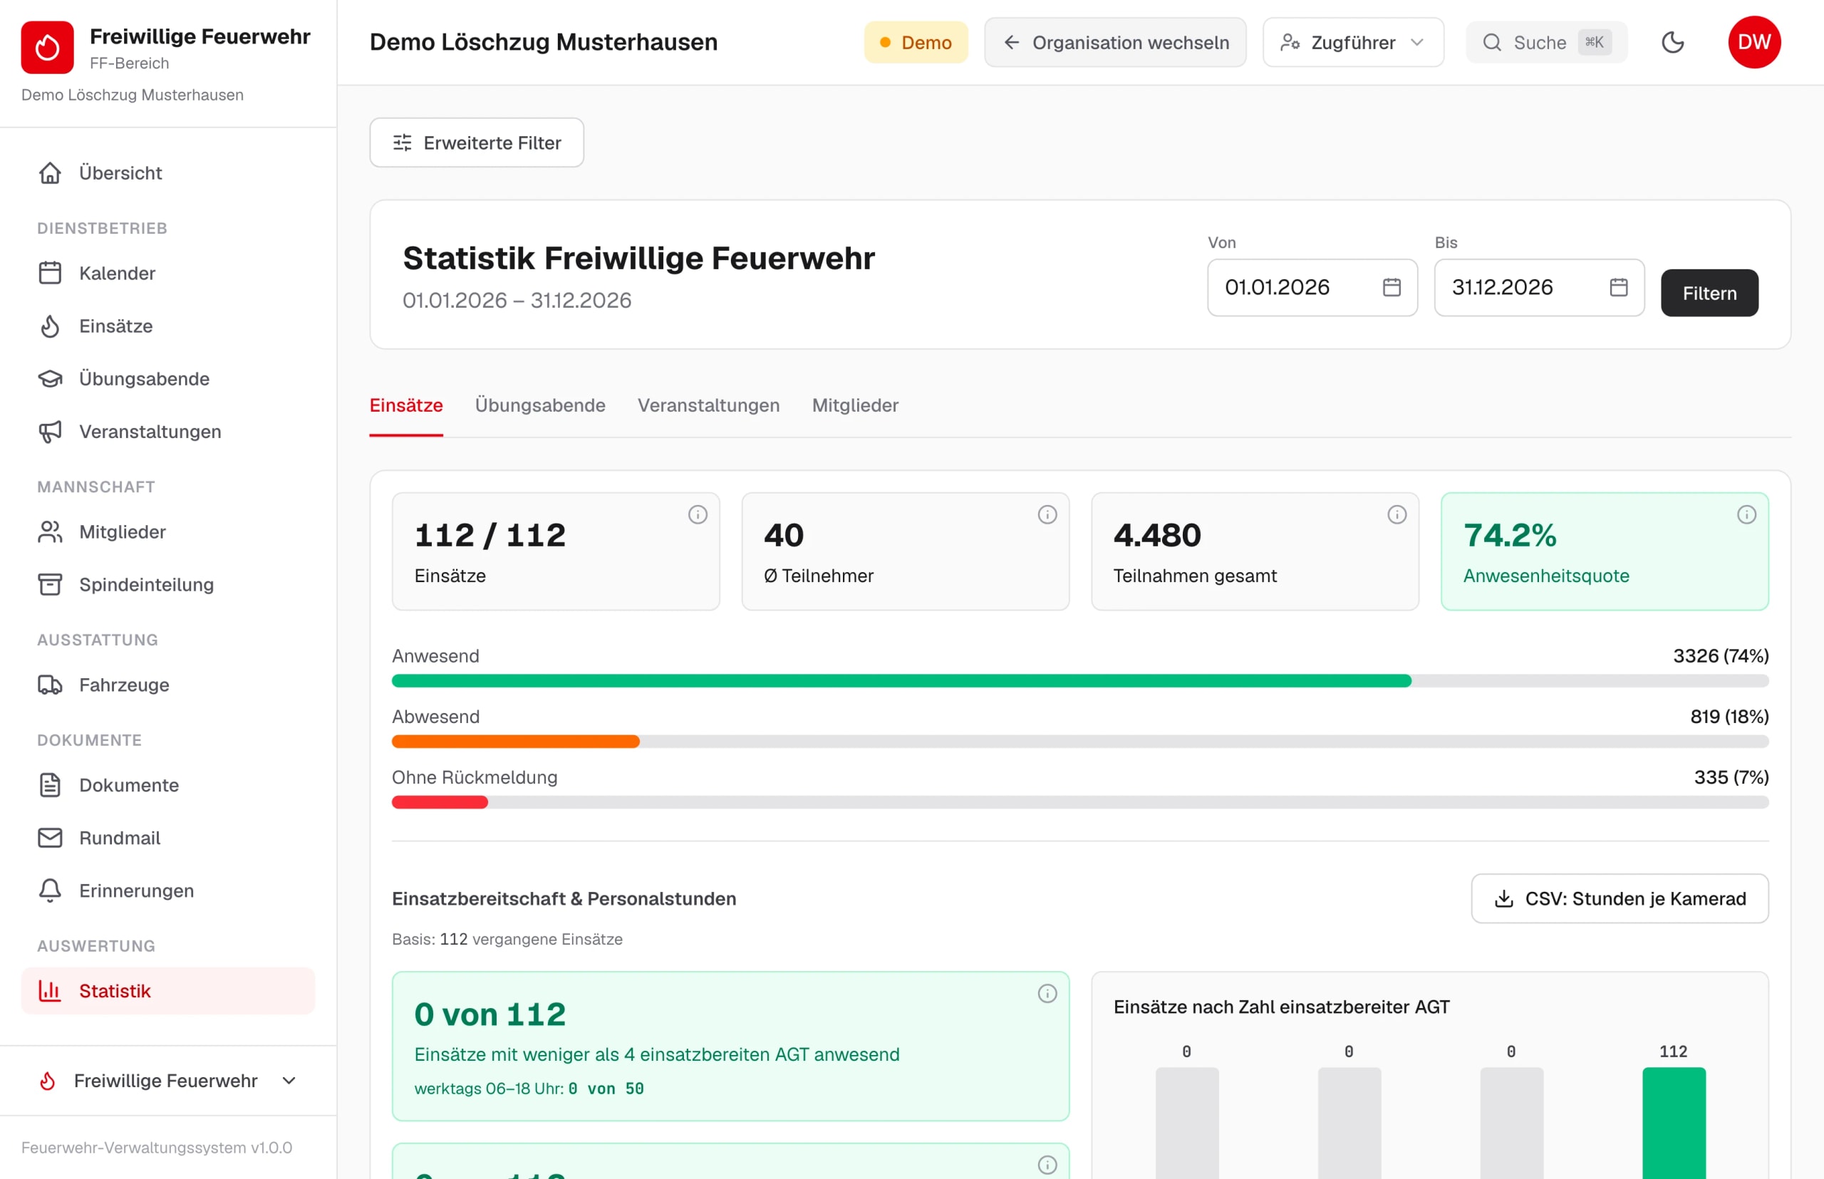Open Veranstaltungen in the sidebar
This screenshot has height=1179, width=1824.
(167, 432)
